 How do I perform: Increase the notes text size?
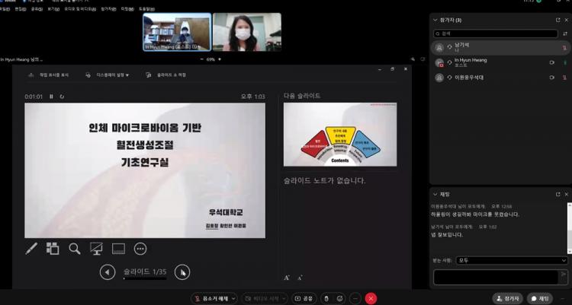(287, 278)
